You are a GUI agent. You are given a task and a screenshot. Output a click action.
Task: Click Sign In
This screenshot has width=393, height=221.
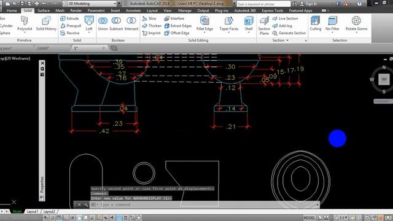click(x=311, y=4)
